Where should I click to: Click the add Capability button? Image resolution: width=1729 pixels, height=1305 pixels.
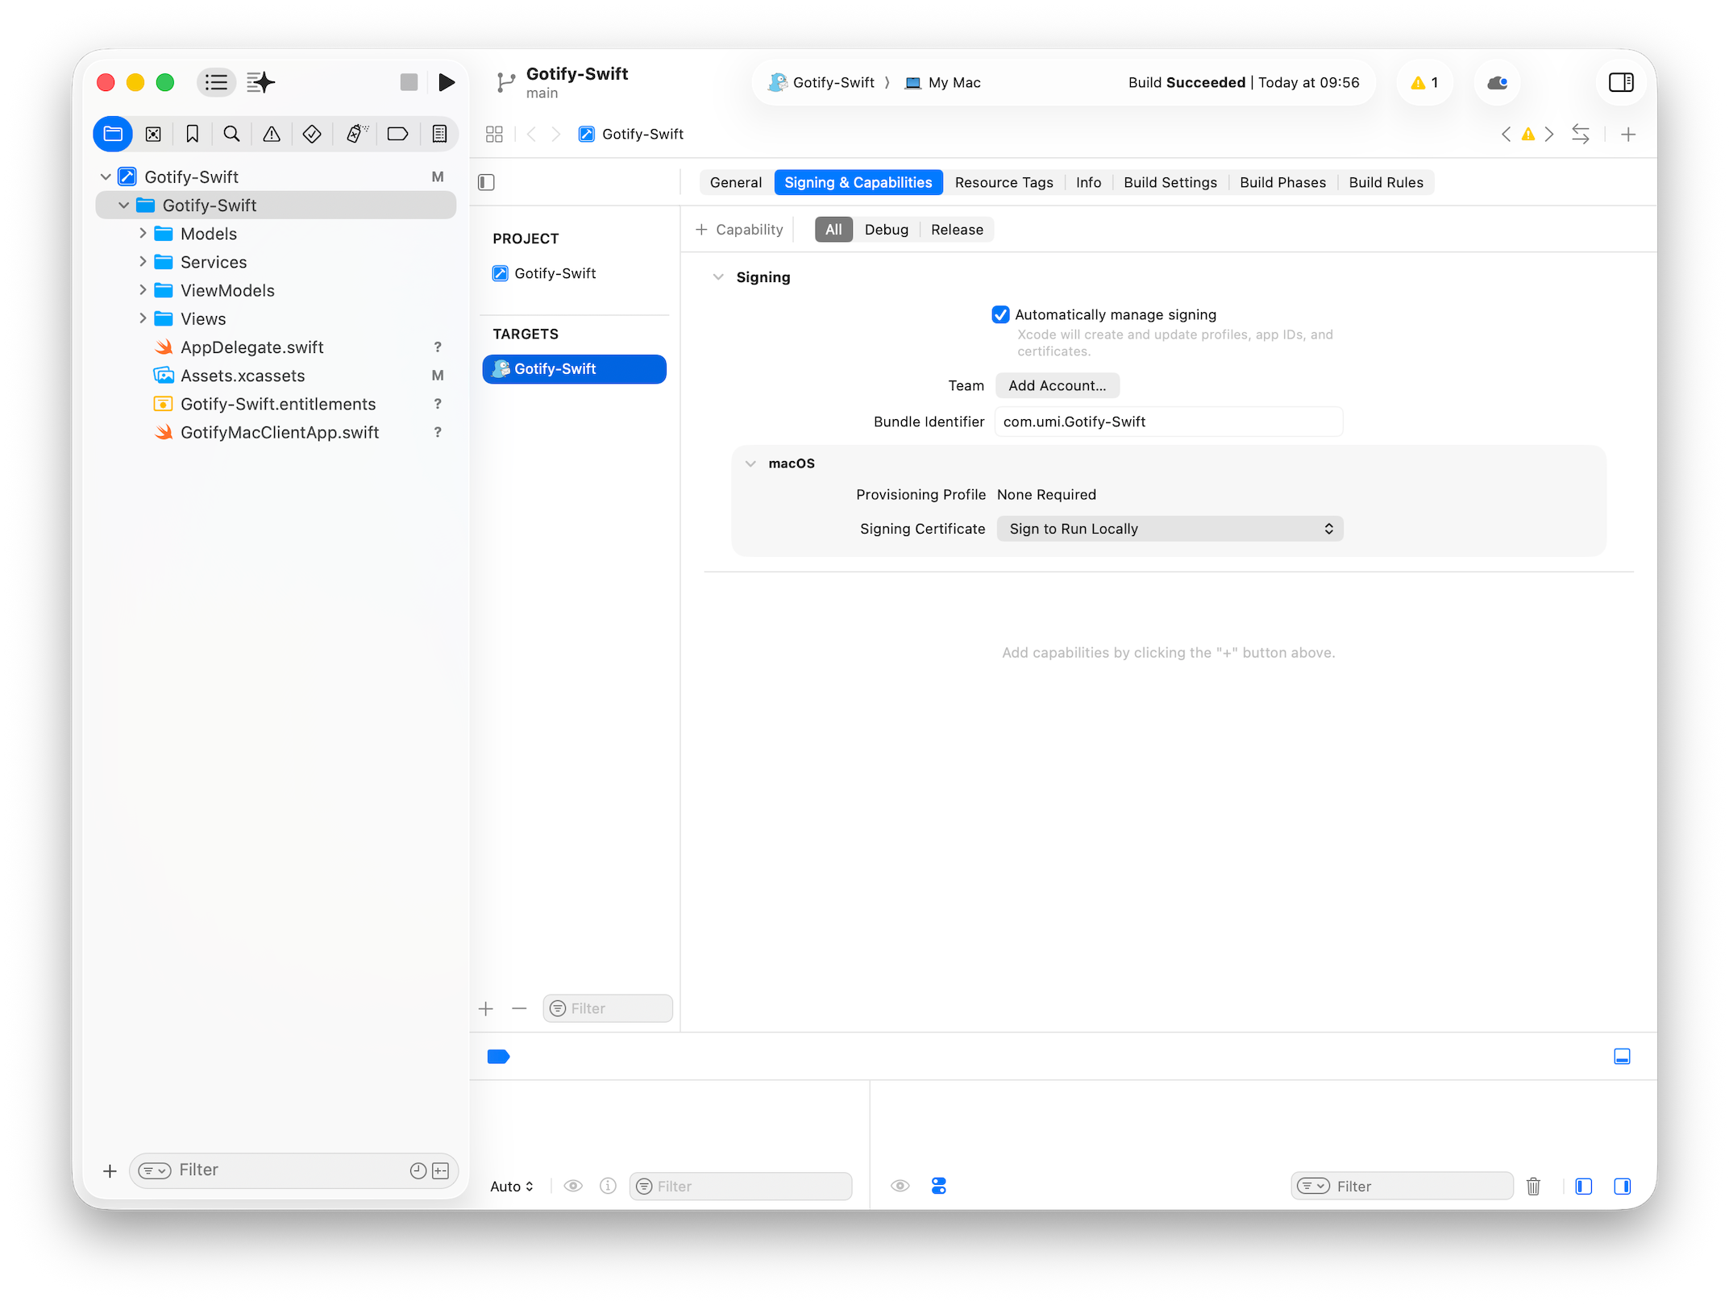click(x=739, y=230)
